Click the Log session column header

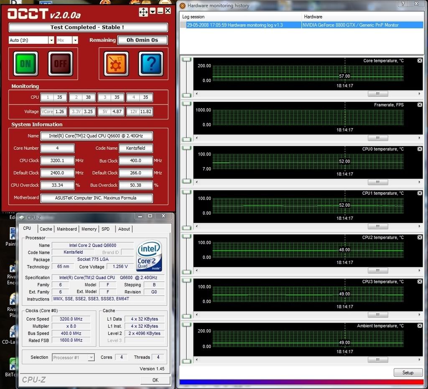[240, 17]
